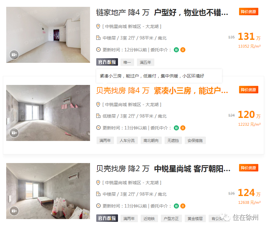Open VR view icon on second listing photo
The image size is (267, 229).
click(14, 133)
